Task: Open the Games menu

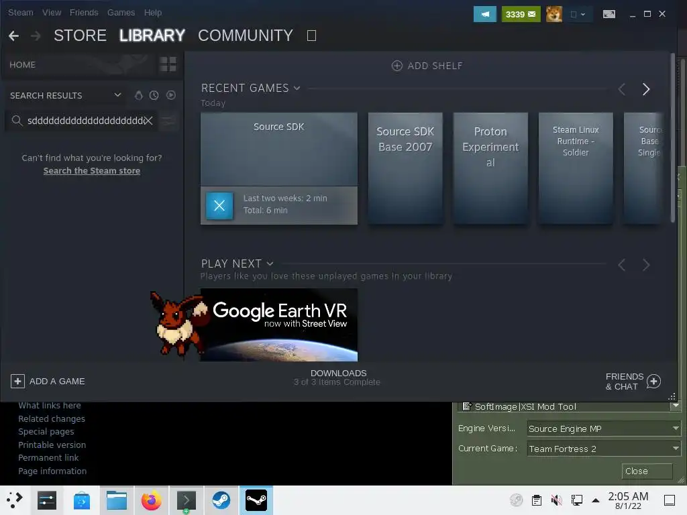Action: pyautogui.click(x=121, y=13)
